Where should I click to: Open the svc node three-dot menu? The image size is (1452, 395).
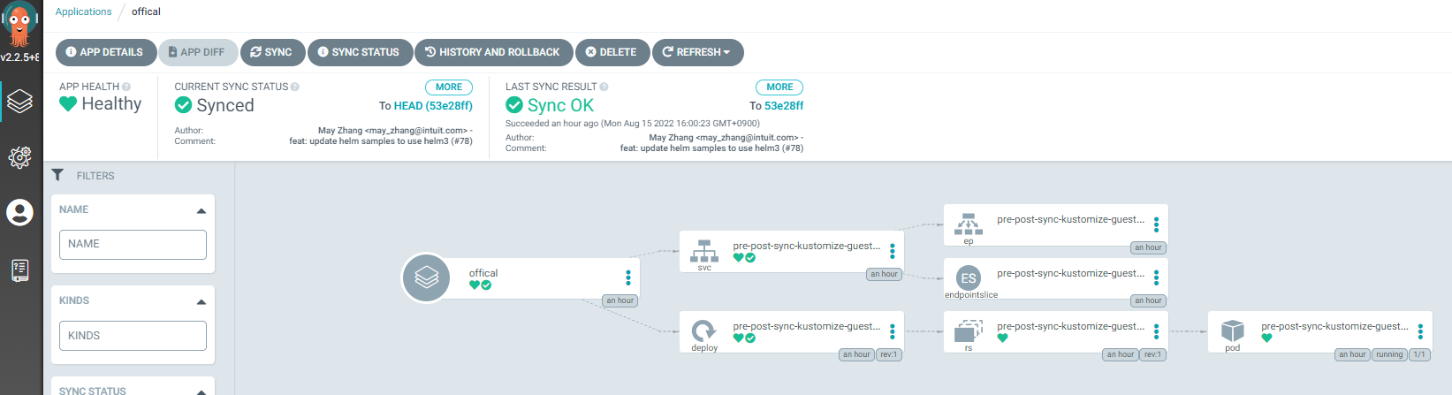(893, 251)
